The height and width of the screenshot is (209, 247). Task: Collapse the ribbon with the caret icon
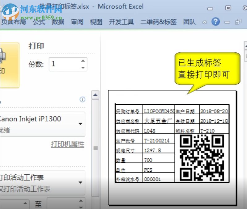204,22
